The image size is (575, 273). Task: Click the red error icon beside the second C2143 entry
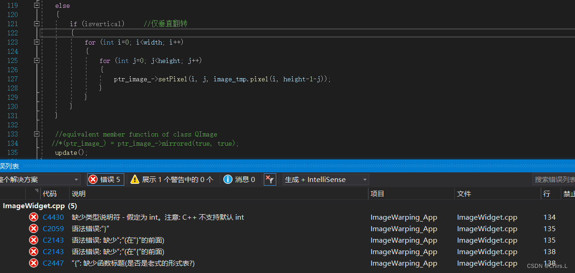[x=33, y=251]
